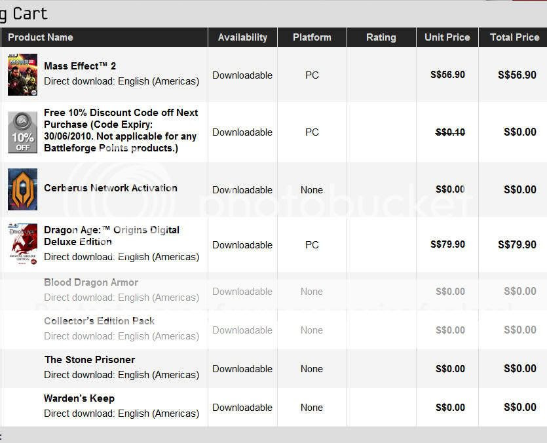The image size is (547, 443).
Task: Select The Stone Prisoner total price S$0.00
Action: click(x=520, y=369)
